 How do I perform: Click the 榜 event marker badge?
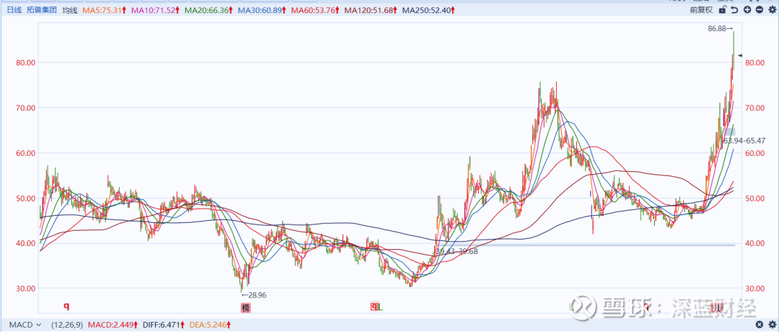(x=245, y=307)
